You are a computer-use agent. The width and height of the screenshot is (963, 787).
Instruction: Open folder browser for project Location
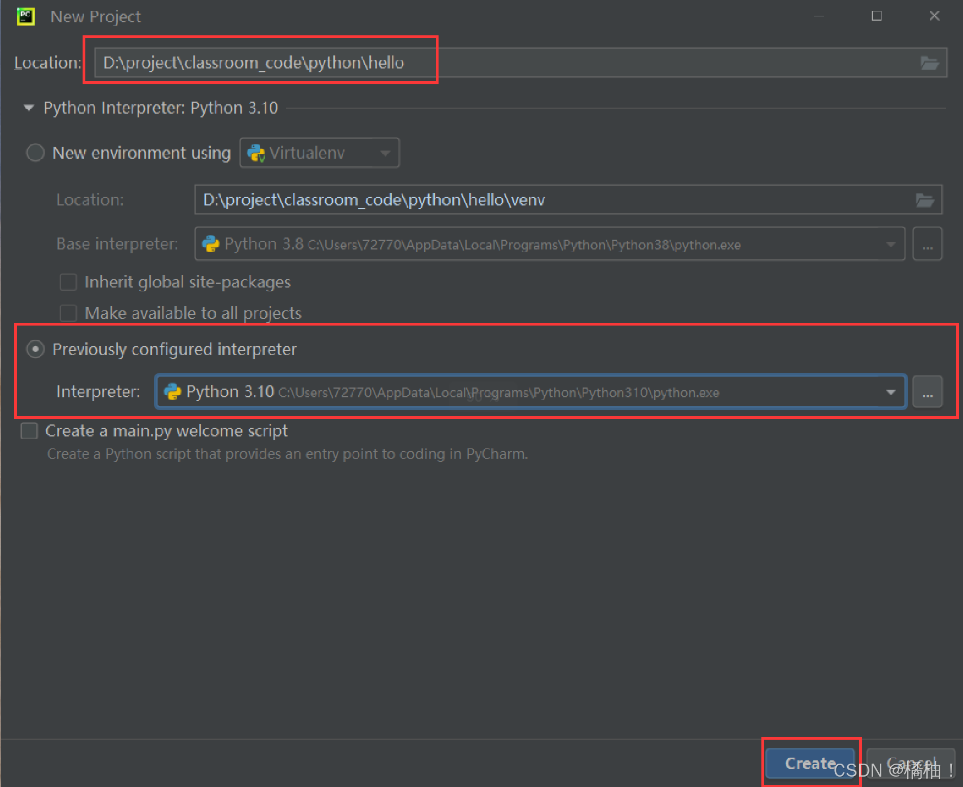click(929, 63)
